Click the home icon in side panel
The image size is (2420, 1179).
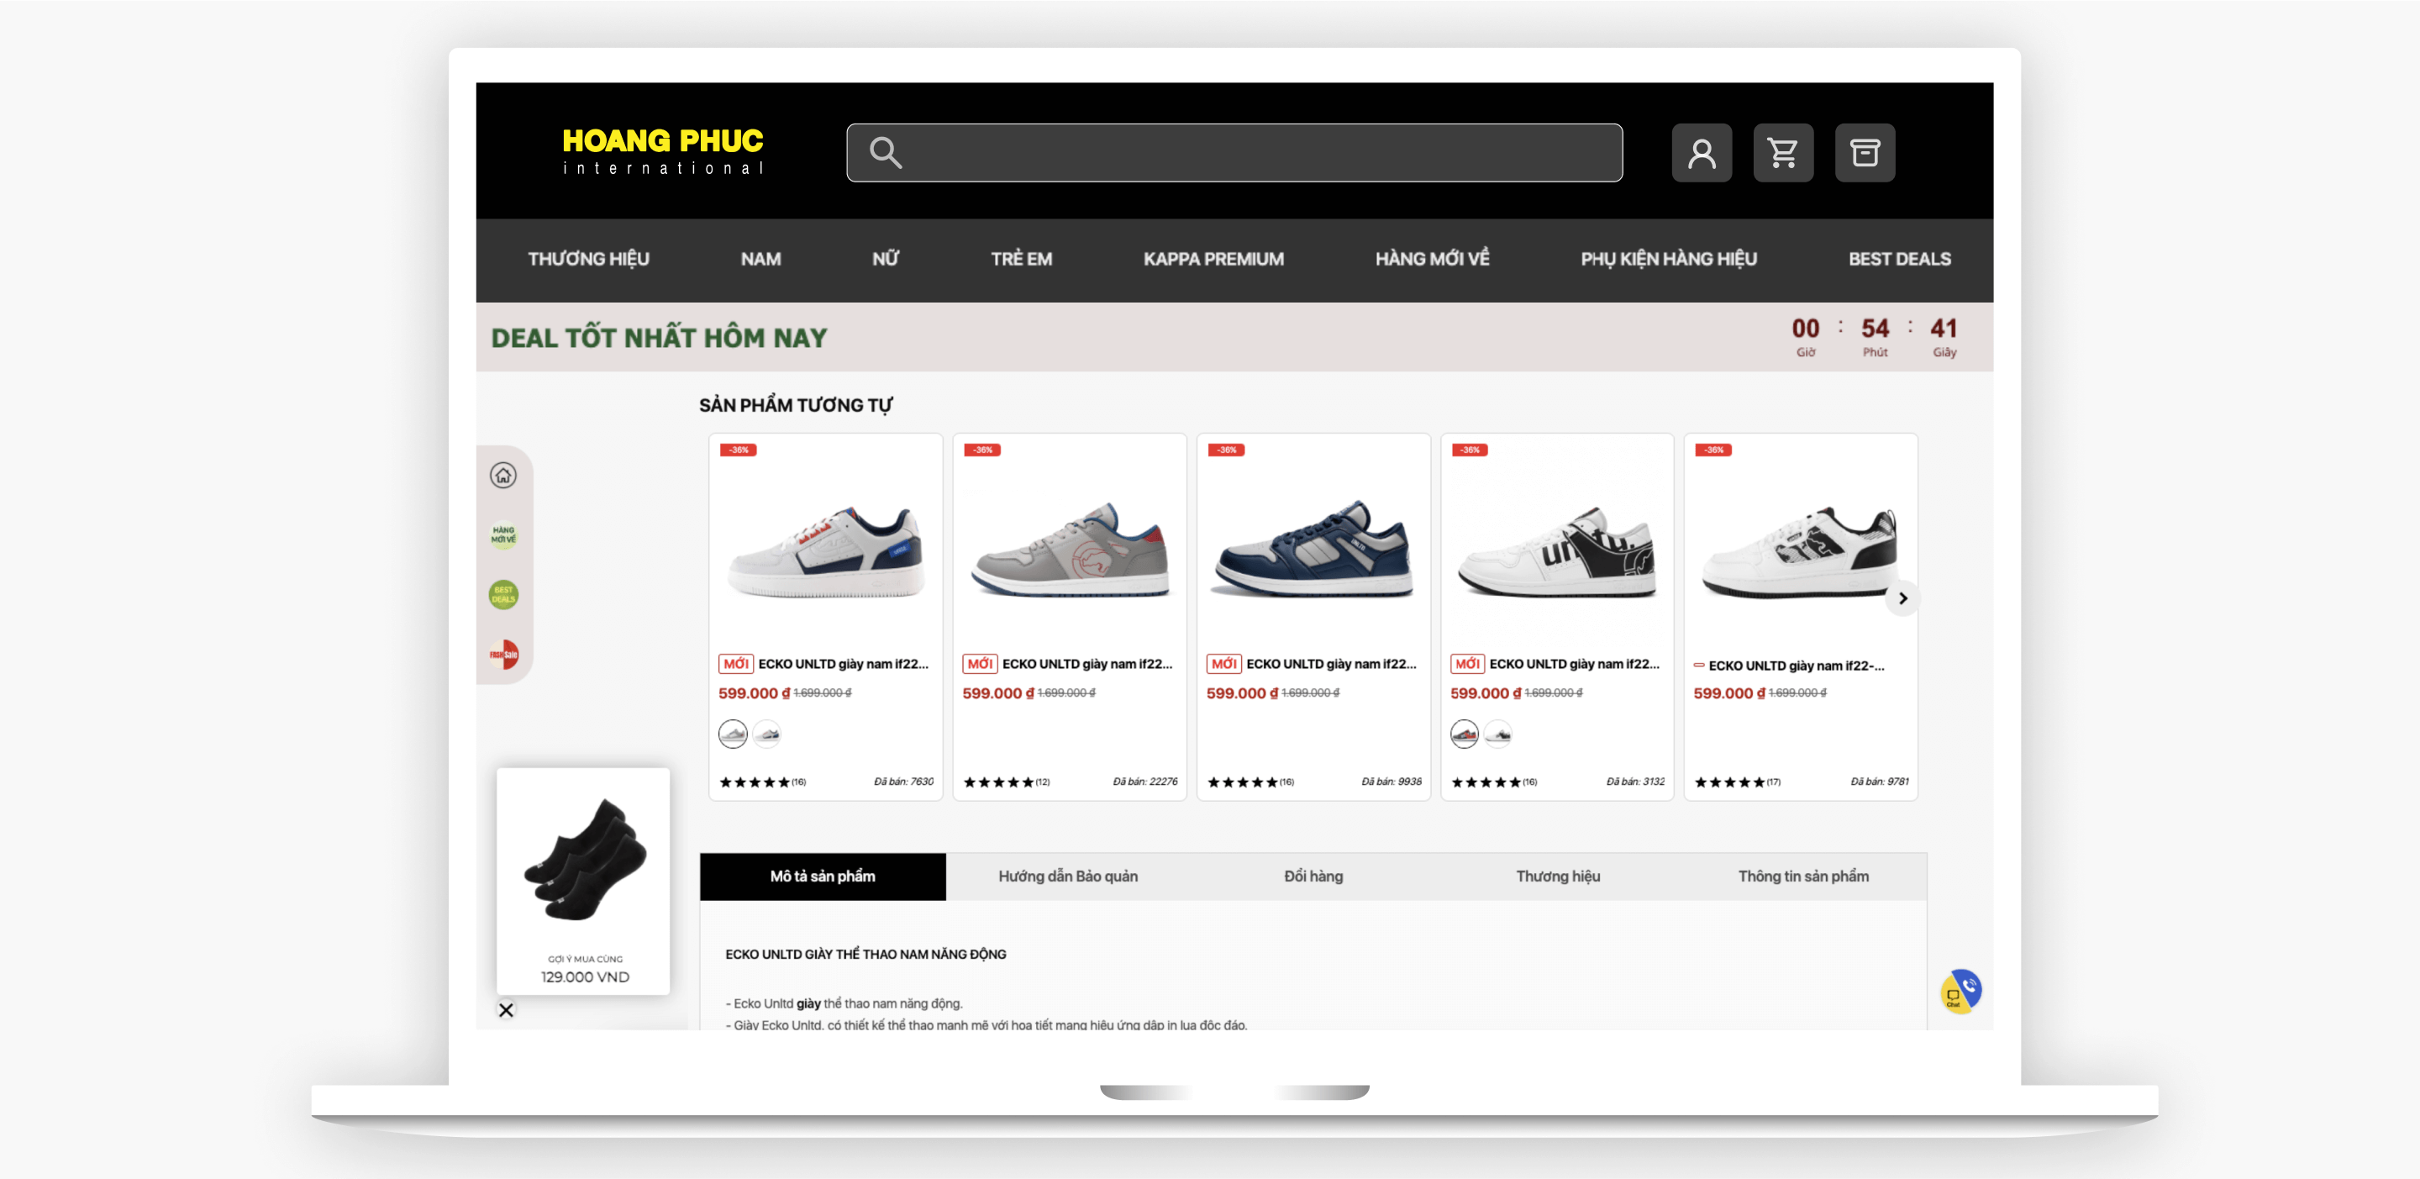pos(503,476)
